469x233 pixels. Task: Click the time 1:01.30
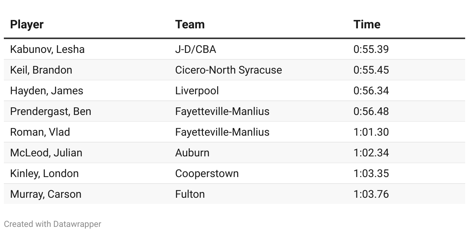click(x=371, y=132)
